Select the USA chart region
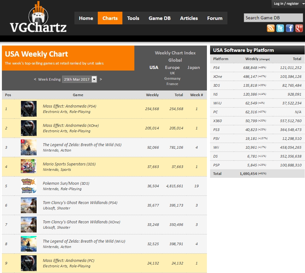Viewport: 305px width, 273px height. [x=154, y=67]
